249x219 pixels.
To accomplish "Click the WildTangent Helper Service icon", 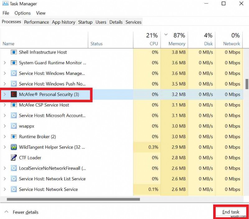I will 13,147.
